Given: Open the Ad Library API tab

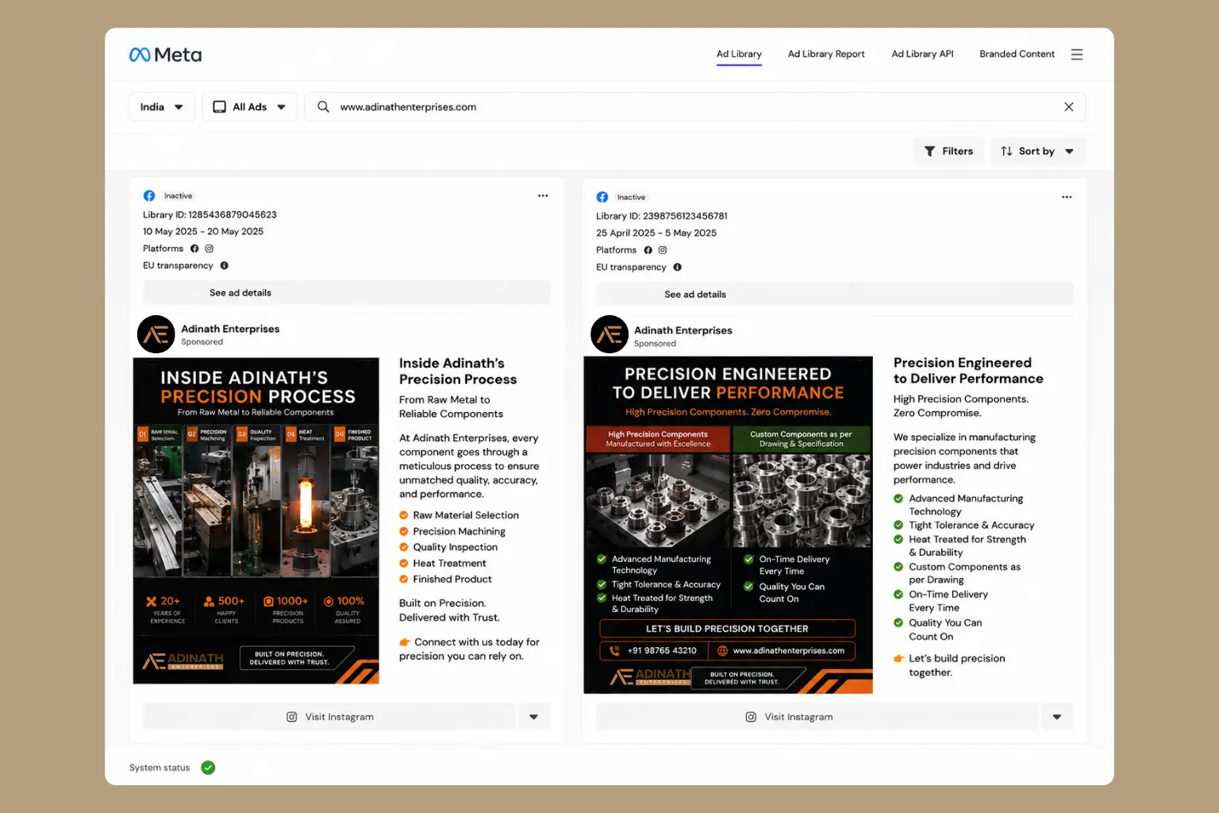Looking at the screenshot, I should click(922, 54).
